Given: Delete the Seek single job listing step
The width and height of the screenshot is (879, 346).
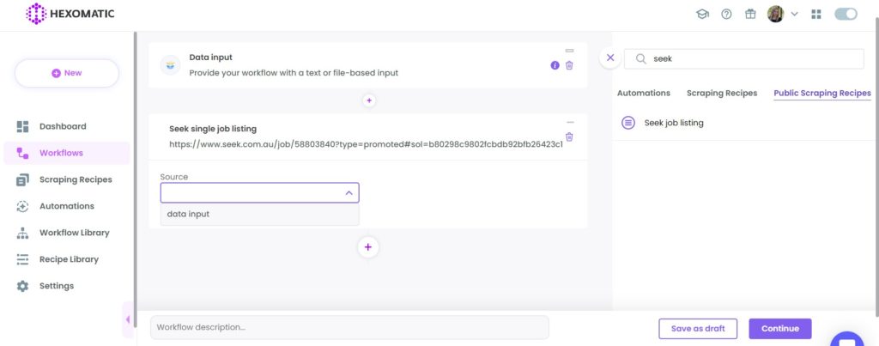Looking at the screenshot, I should (570, 137).
